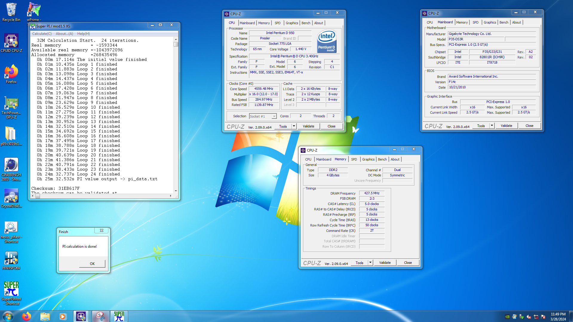Click the Core Voltage 1.440 V value
This screenshot has height=322, width=573.
[x=301, y=49]
